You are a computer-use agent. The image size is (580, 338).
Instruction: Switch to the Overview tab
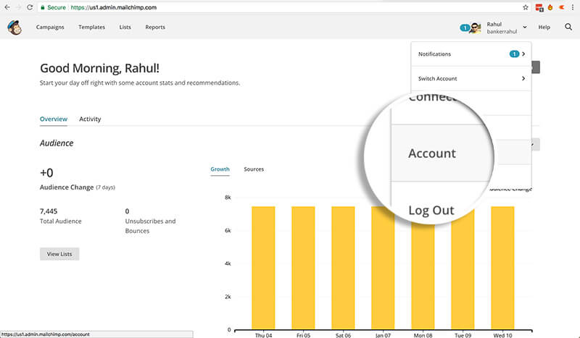[54, 119]
